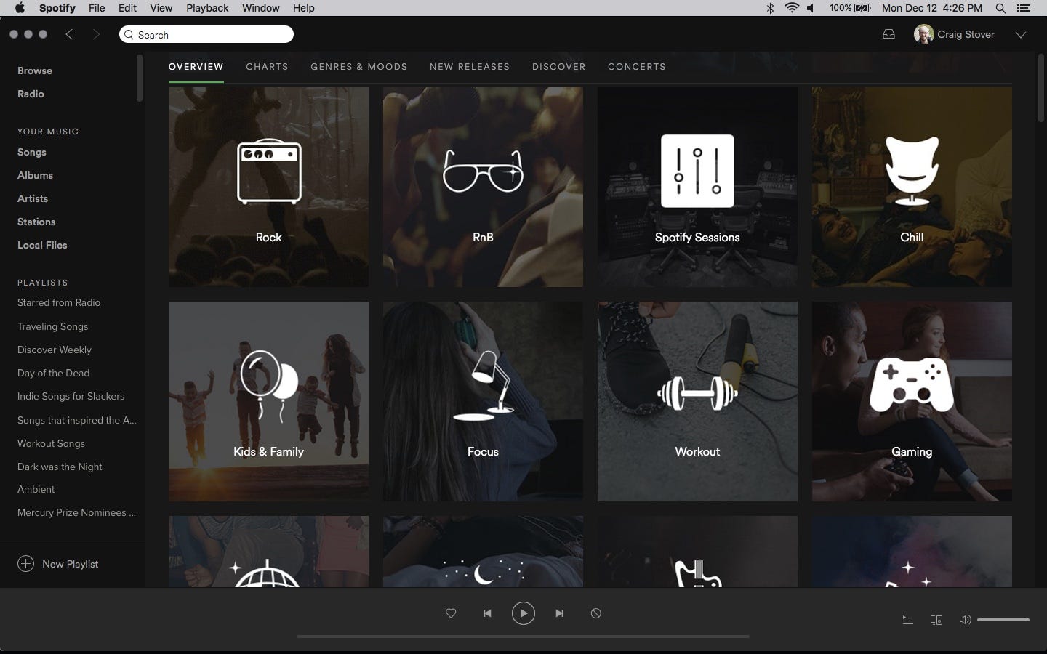The width and height of the screenshot is (1047, 654).
Task: Open the Songs that inspired the A... playlist
Action: click(x=77, y=420)
